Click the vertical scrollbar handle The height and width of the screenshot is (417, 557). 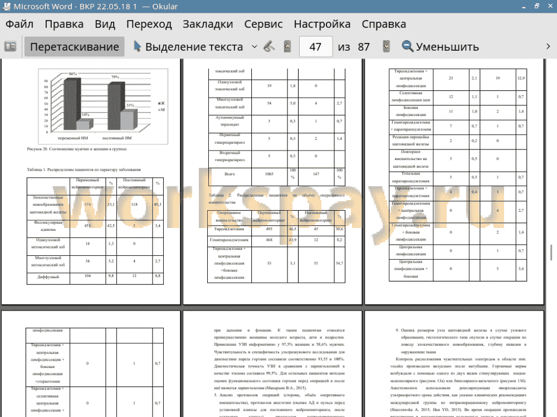pyautogui.click(x=551, y=252)
